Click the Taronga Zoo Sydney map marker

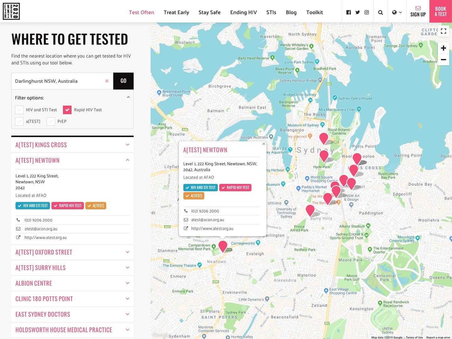point(421,45)
